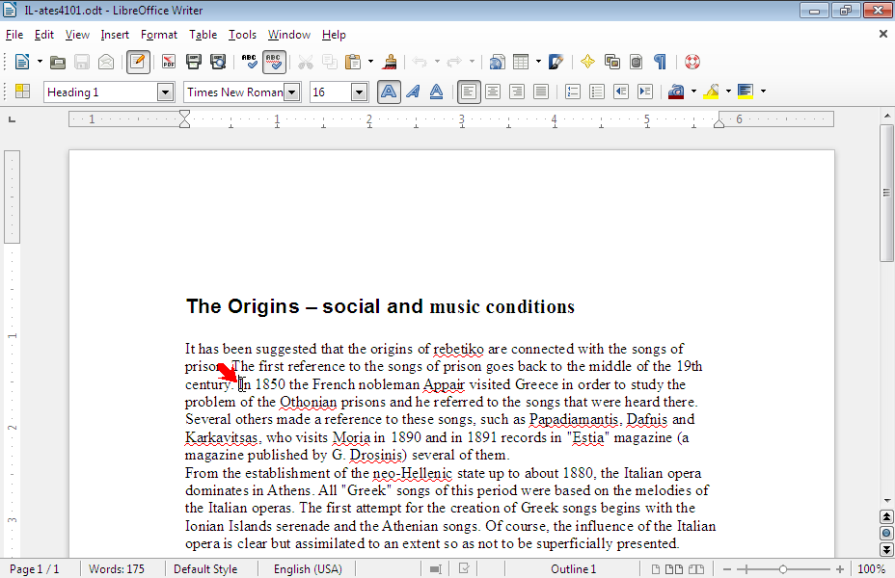Viewport: 895px width, 578px height.
Task: Open Navigator star icon
Action: [x=587, y=62]
